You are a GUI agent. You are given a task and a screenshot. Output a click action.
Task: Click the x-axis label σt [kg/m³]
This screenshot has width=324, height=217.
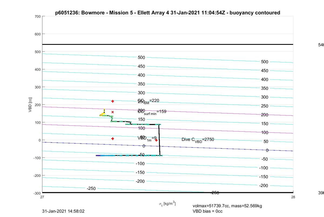(167, 204)
